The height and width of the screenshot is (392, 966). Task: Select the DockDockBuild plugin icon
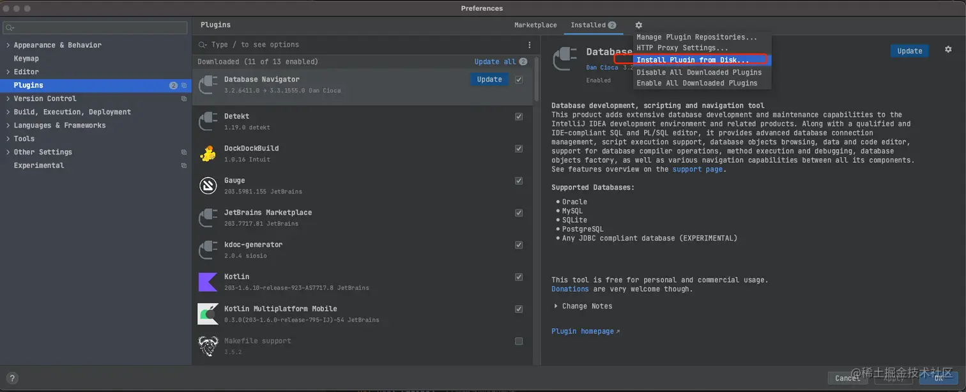pos(208,153)
